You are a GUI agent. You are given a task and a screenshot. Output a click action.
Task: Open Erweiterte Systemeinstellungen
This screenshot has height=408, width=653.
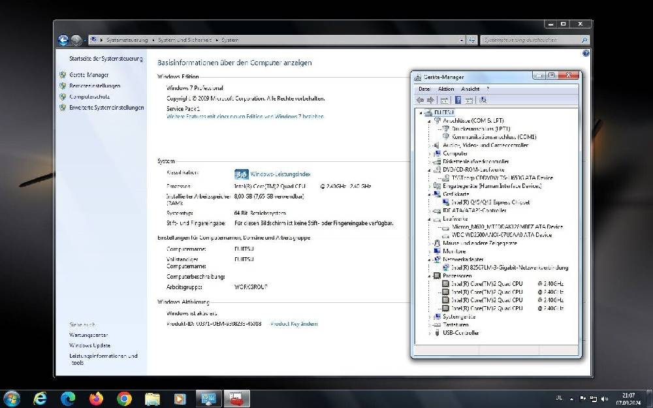coord(106,108)
